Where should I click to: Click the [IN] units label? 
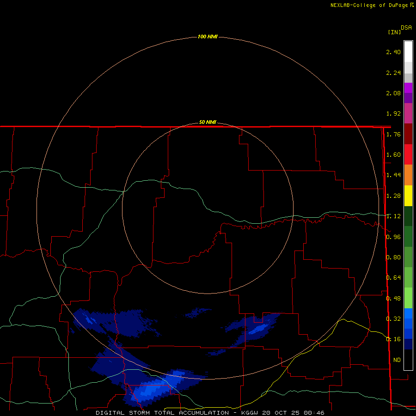click(x=394, y=32)
